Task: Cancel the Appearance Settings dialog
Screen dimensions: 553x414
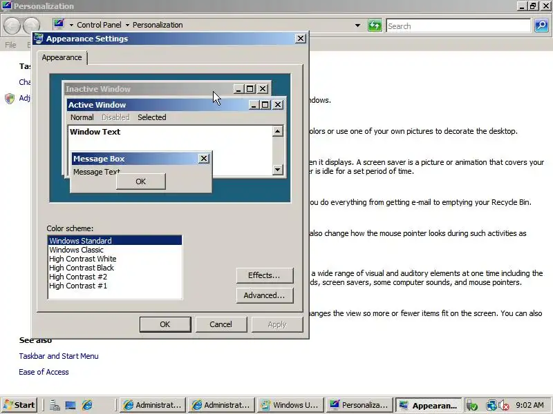Action: coord(221,324)
